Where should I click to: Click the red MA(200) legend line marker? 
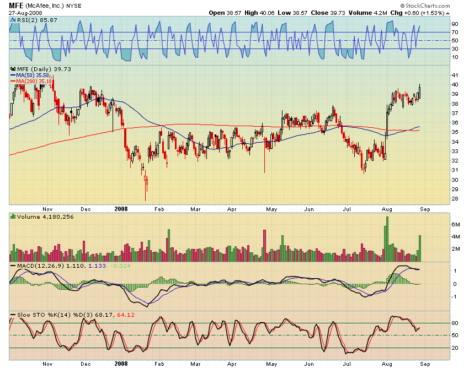[x=13, y=81]
